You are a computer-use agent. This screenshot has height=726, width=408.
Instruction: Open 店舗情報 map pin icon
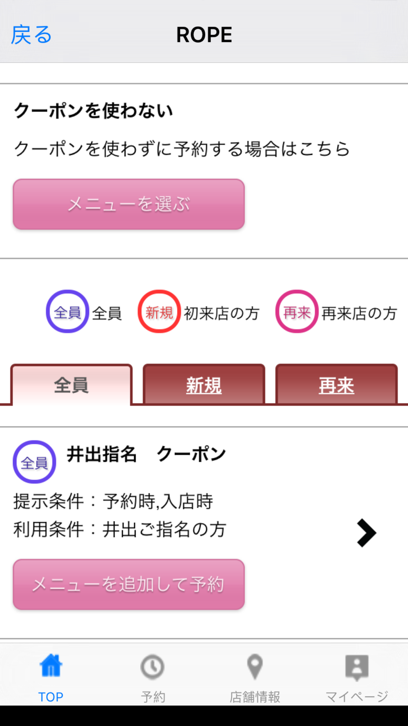pyautogui.click(x=255, y=667)
